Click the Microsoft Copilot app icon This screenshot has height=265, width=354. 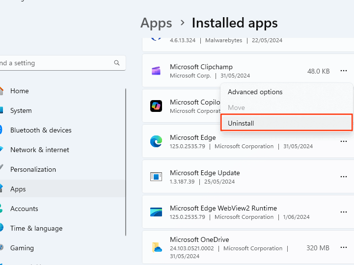(156, 106)
